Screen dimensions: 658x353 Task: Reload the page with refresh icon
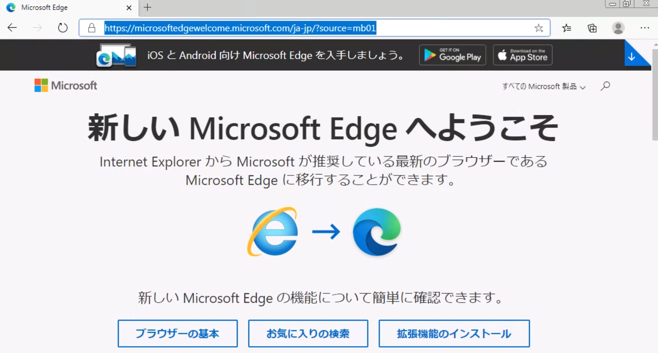pyautogui.click(x=63, y=28)
